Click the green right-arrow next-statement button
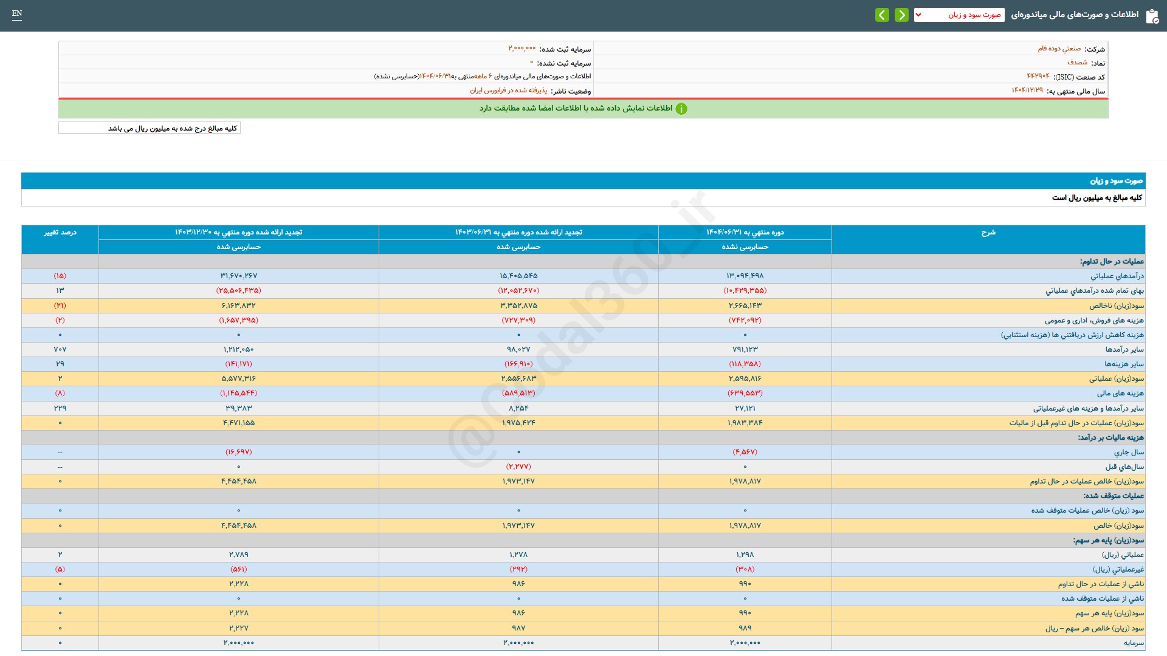The height and width of the screenshot is (656, 1167). (901, 15)
